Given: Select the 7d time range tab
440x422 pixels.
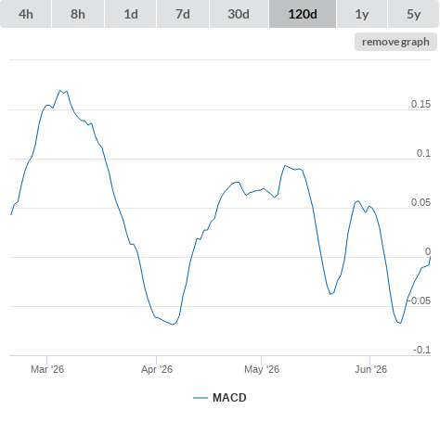Looking at the screenshot, I should tap(183, 14).
